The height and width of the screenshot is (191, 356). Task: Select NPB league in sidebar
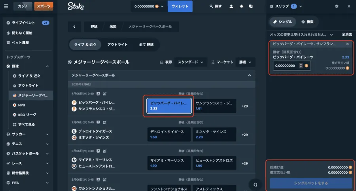[19, 105]
